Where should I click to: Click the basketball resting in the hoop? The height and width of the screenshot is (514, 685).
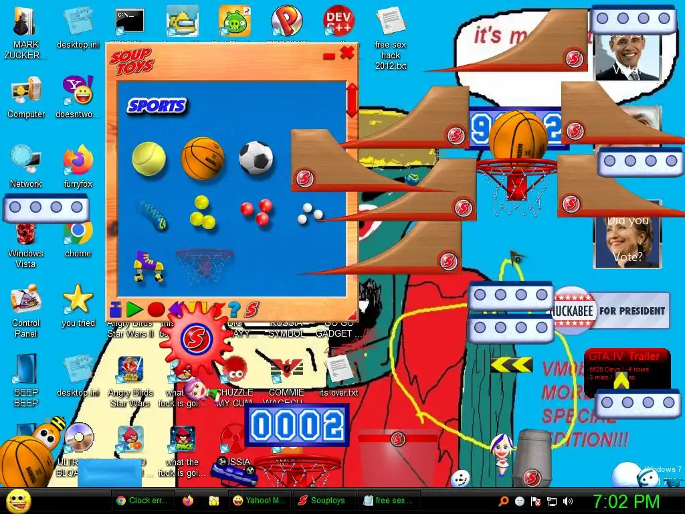pyautogui.click(x=518, y=135)
